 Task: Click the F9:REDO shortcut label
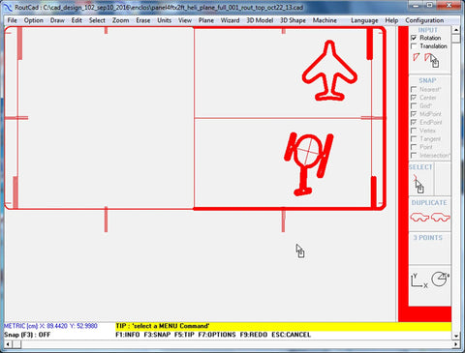[254, 335]
